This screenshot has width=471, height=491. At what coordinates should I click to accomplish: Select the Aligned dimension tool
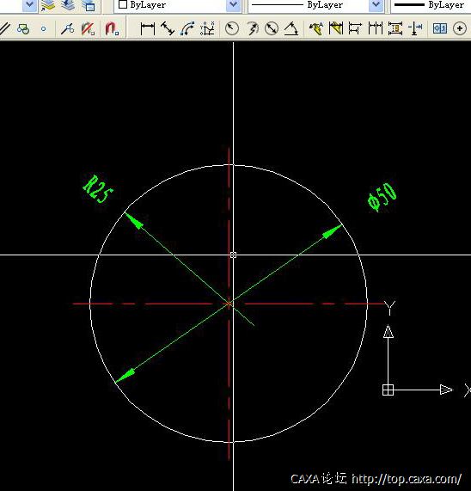coord(168,28)
